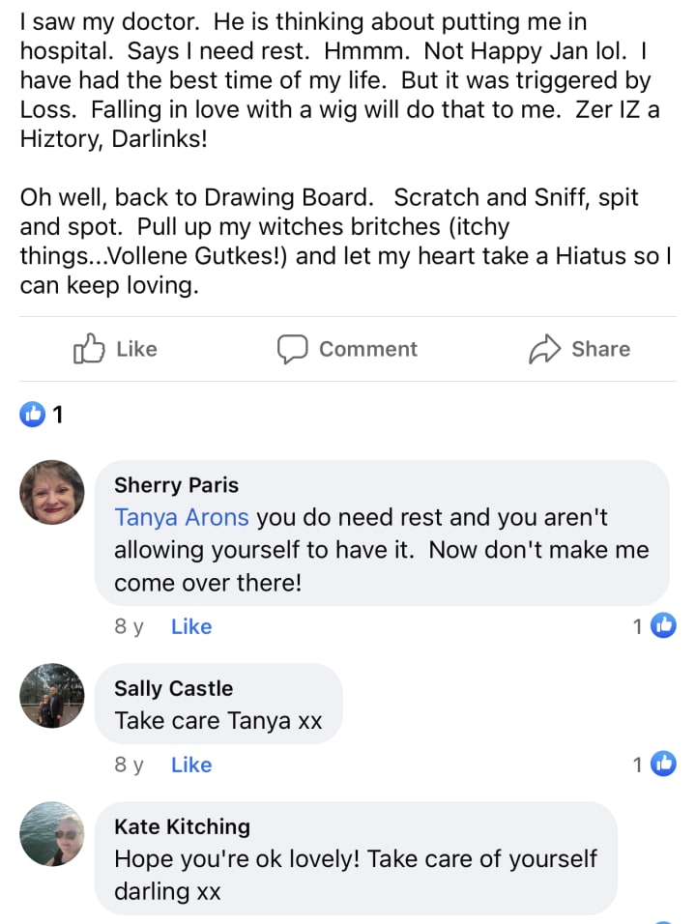Image resolution: width=696 pixels, height=924 pixels.
Task: Like Sherry Paris's comment
Action: coord(190,626)
